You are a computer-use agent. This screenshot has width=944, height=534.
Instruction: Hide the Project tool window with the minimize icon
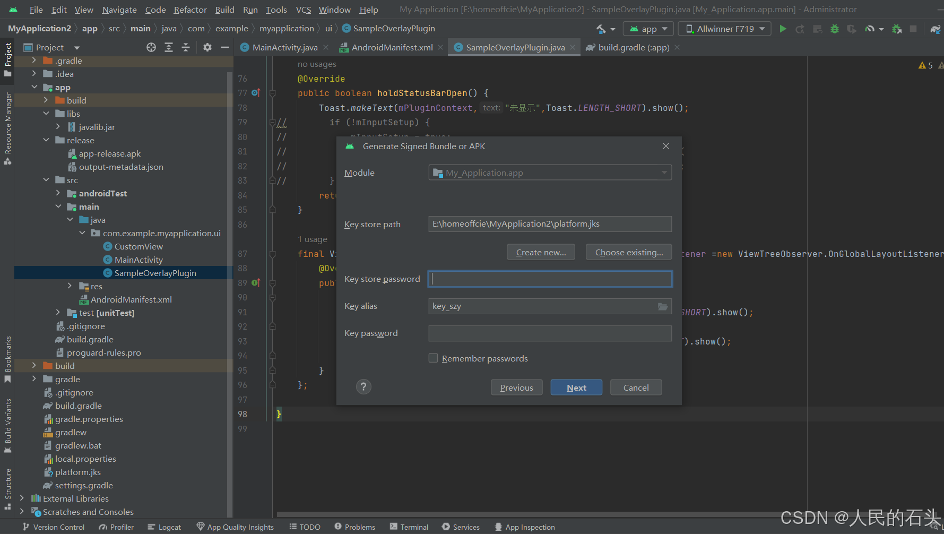click(224, 47)
